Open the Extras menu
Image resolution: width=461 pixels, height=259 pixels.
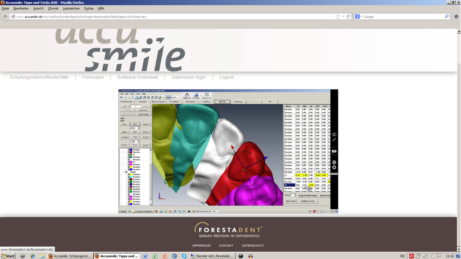(x=89, y=9)
